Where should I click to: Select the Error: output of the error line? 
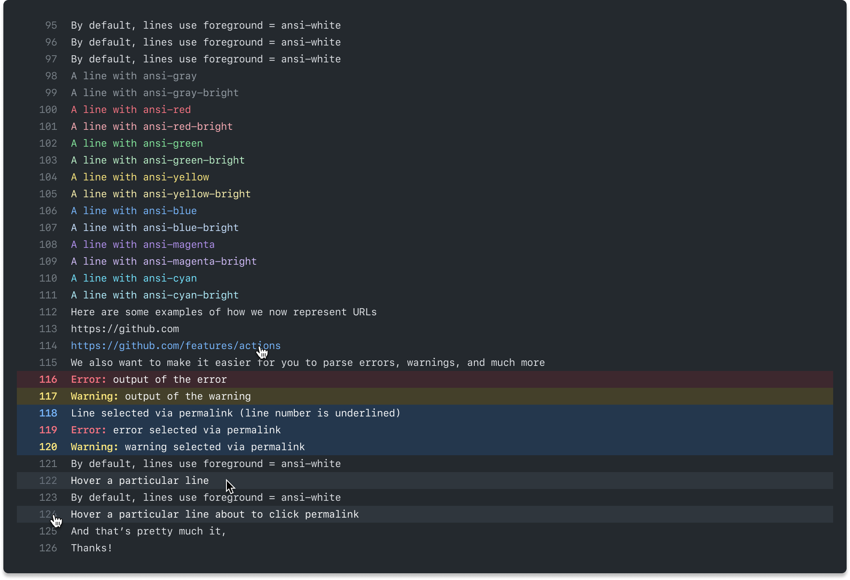pyautogui.click(x=148, y=379)
